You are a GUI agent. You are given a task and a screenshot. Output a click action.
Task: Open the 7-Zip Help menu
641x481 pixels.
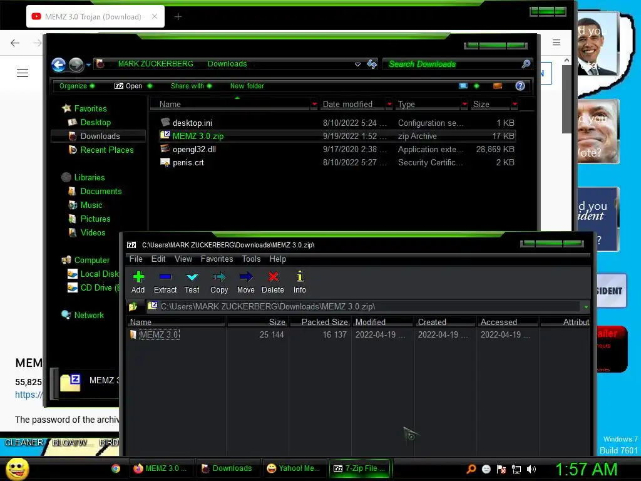[x=277, y=259]
